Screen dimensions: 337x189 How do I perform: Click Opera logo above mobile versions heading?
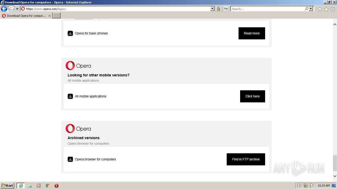(x=78, y=66)
